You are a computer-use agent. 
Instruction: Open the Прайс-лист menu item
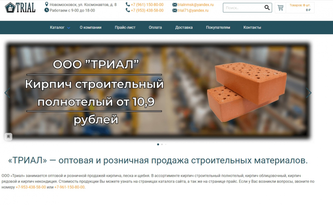125,27
